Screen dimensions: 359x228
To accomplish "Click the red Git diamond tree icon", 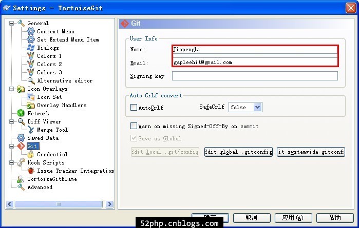I will point(21,146).
